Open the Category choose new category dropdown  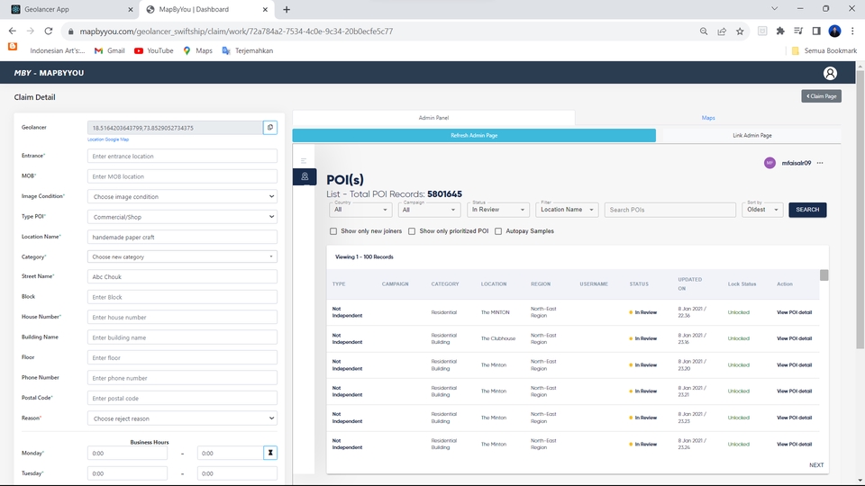[x=182, y=256]
